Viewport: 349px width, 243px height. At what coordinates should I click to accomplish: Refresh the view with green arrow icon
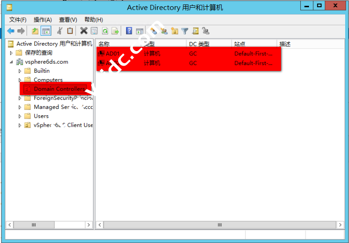(x=105, y=31)
